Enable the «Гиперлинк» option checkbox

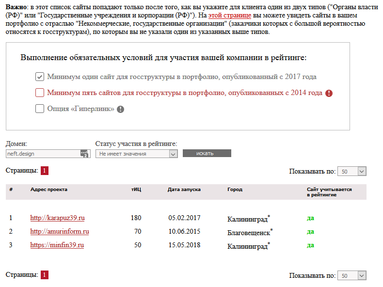click(x=40, y=109)
